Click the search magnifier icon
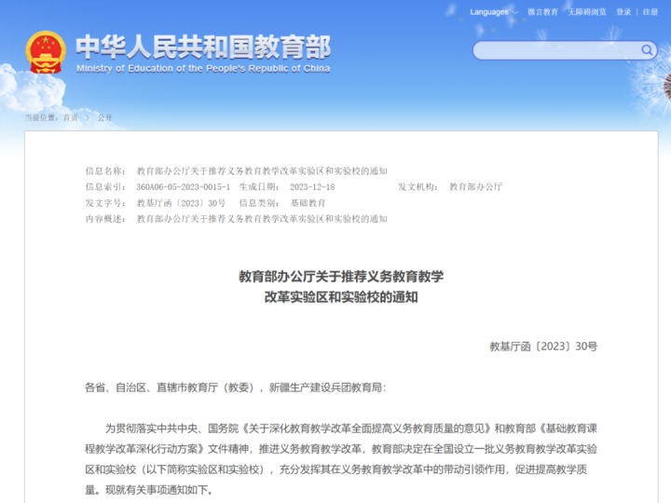The height and width of the screenshot is (503, 671). [647, 50]
